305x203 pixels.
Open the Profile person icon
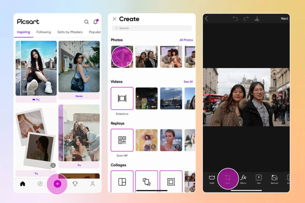[x=92, y=184]
